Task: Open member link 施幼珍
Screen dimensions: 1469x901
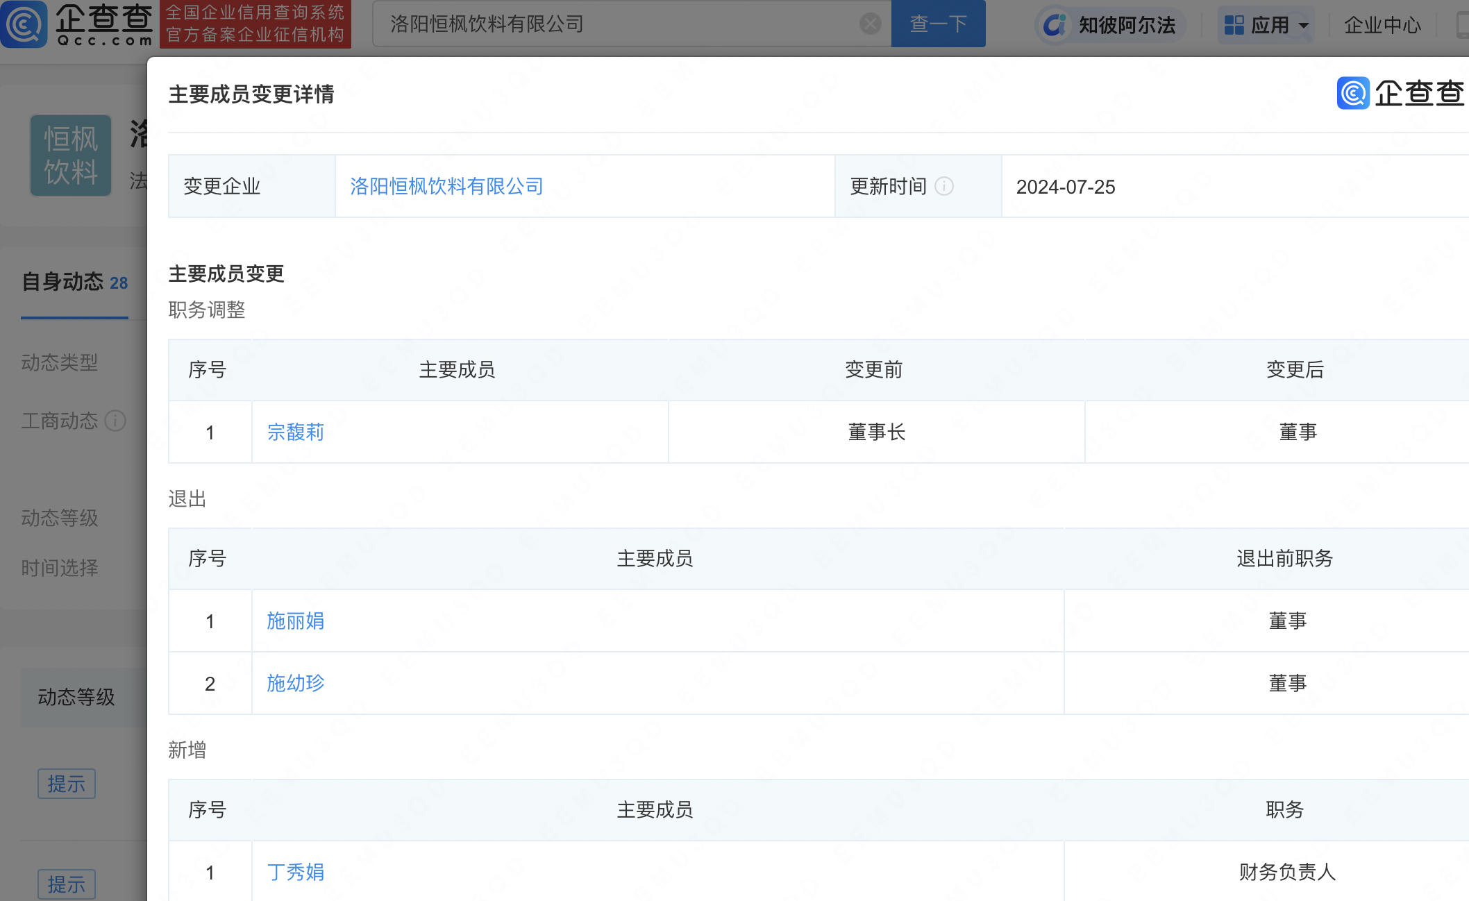Action: pos(296,683)
